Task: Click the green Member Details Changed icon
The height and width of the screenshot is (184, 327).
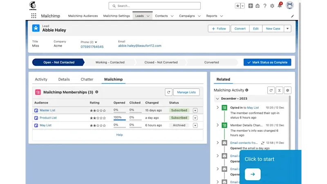Action: tap(224, 125)
